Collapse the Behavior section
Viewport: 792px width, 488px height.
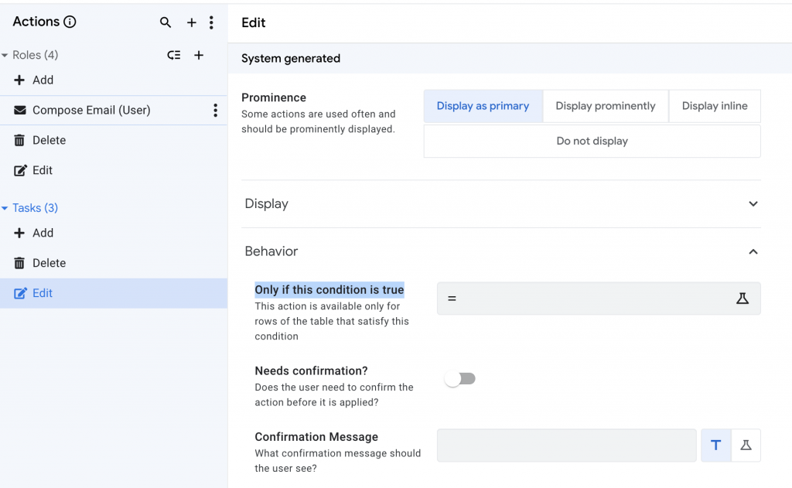753,251
